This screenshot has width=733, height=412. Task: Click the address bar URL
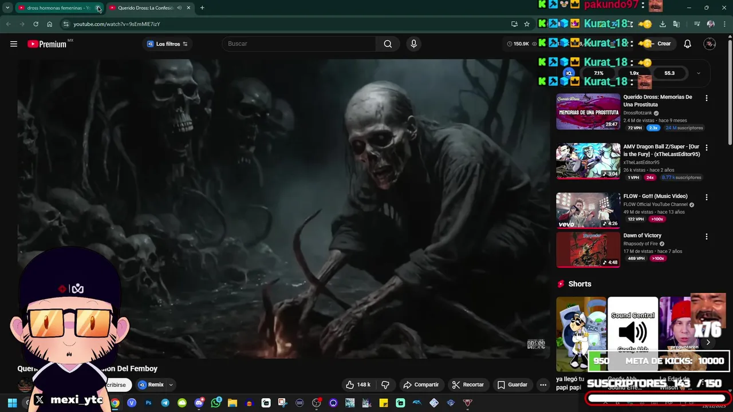pyautogui.click(x=117, y=24)
